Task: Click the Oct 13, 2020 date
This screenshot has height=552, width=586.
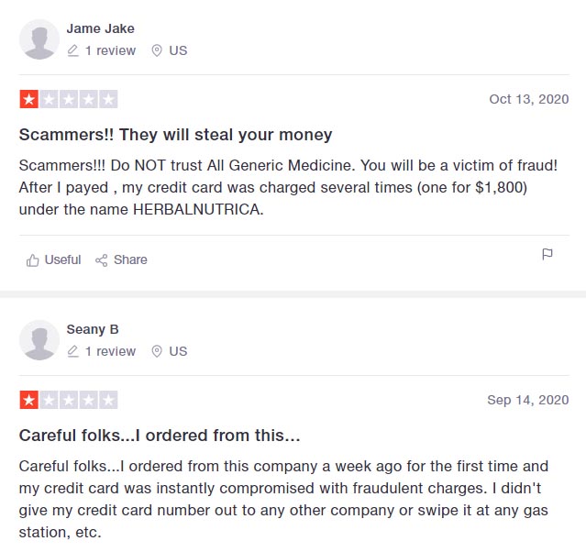Action: tap(529, 99)
